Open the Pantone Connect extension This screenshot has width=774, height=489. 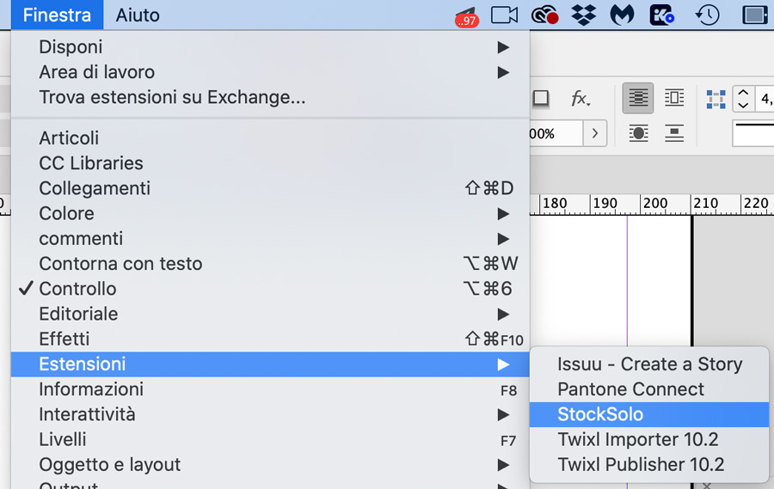[649, 389]
